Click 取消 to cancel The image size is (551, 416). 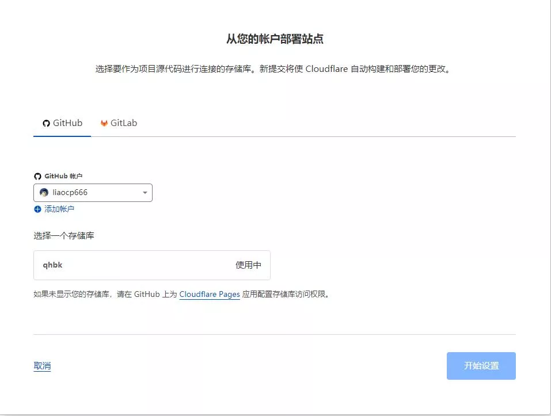42,366
